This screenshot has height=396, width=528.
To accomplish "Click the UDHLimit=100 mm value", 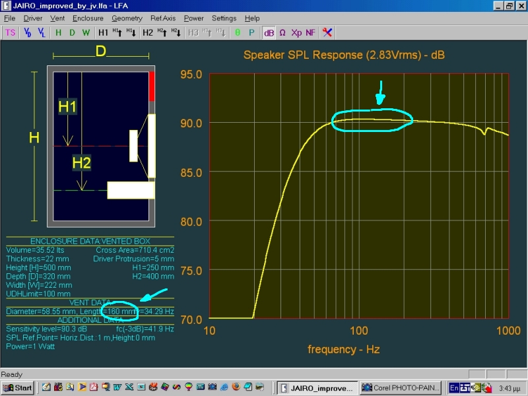I will [38, 294].
